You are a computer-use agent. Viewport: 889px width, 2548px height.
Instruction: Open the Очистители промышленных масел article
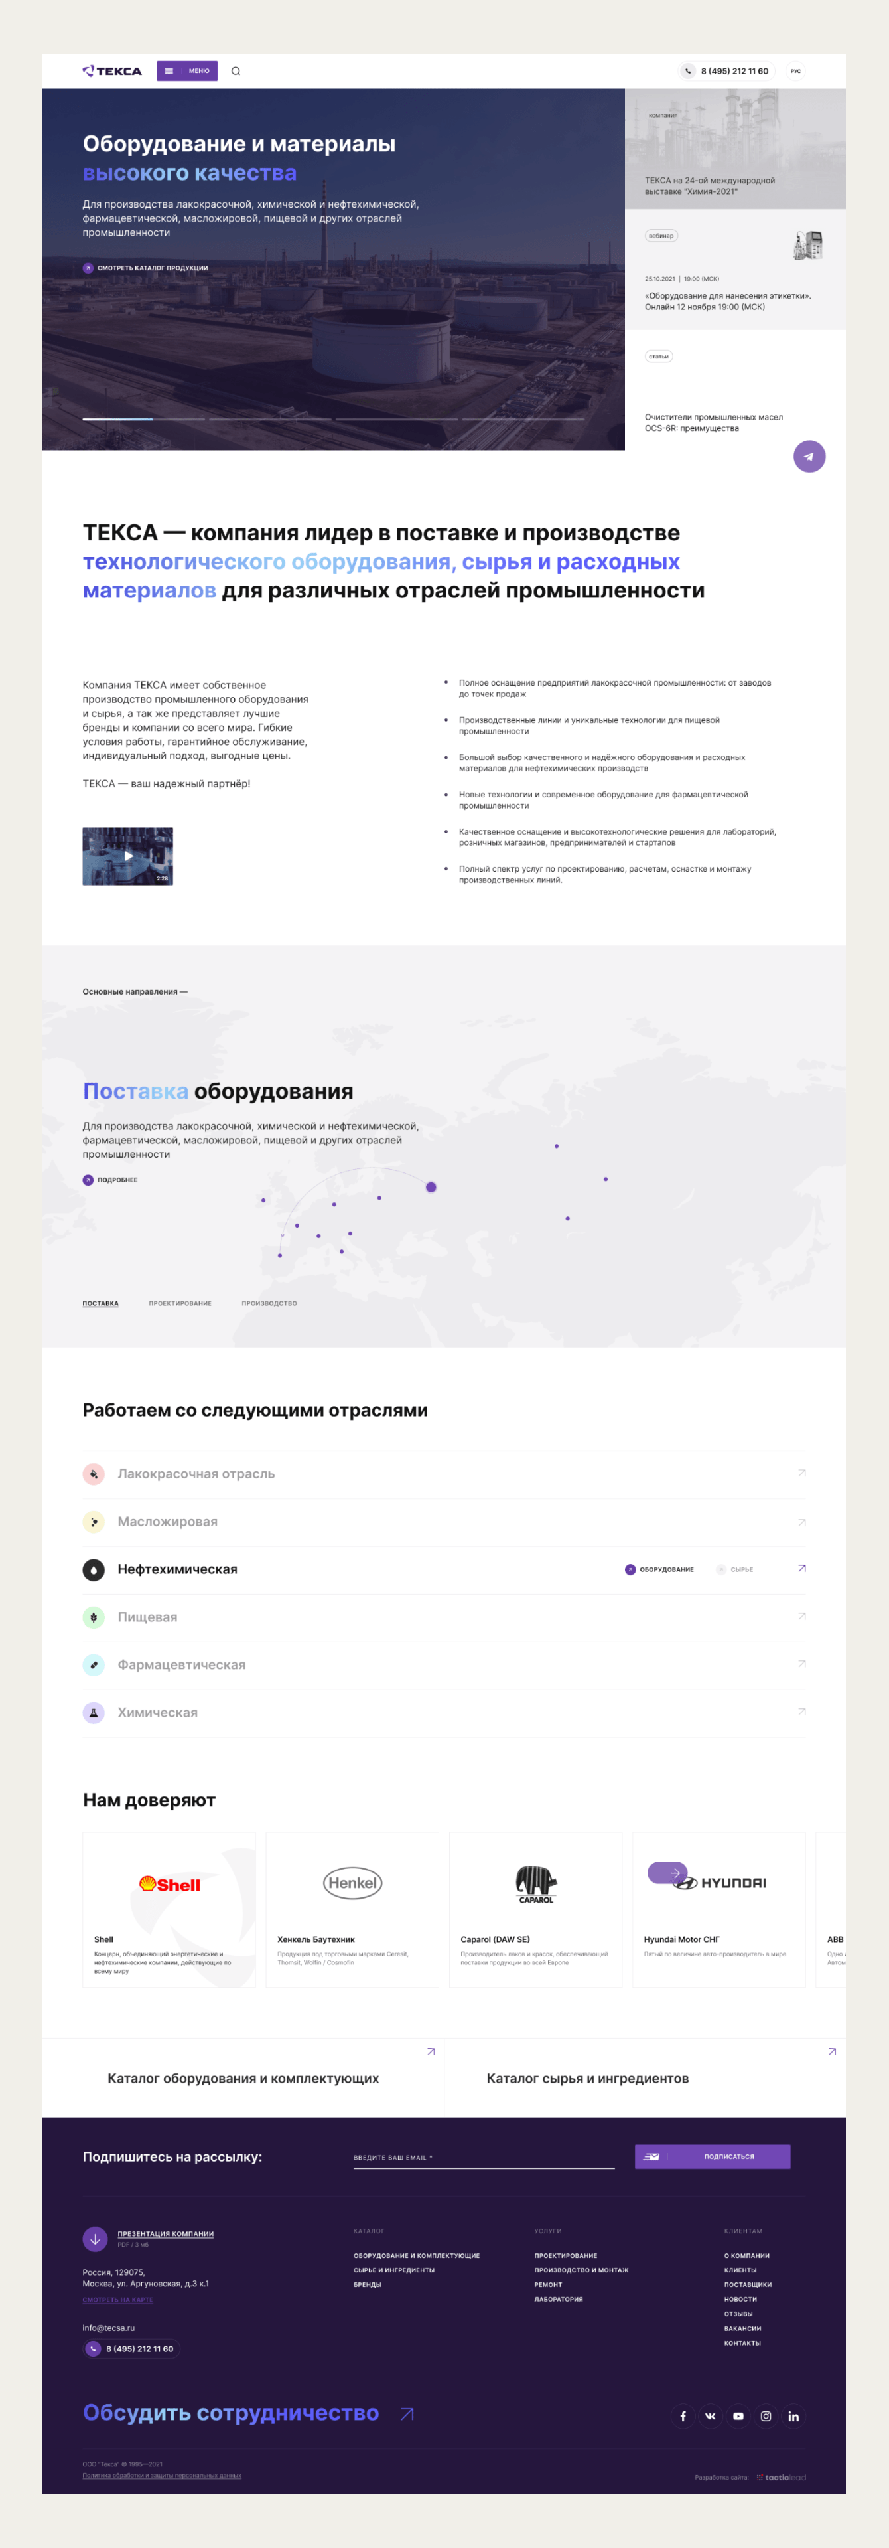(714, 422)
